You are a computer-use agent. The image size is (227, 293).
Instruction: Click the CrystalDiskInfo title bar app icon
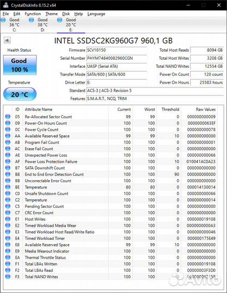tap(5, 5)
